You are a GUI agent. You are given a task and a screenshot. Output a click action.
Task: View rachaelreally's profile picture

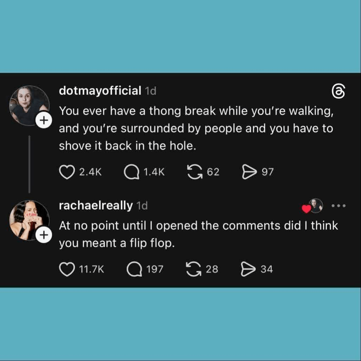28,220
